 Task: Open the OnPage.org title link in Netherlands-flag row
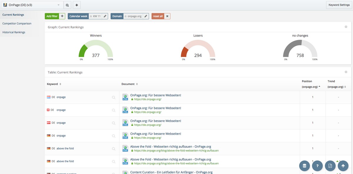pos(156,95)
